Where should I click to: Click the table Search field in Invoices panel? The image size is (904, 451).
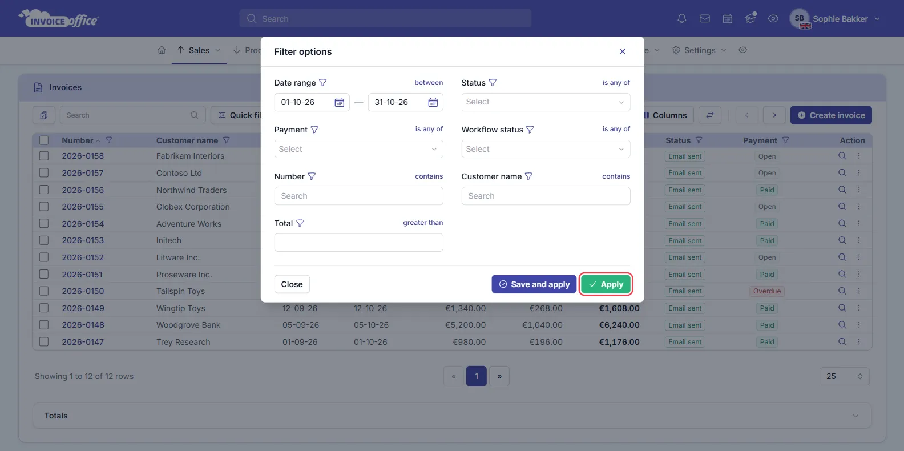point(132,115)
